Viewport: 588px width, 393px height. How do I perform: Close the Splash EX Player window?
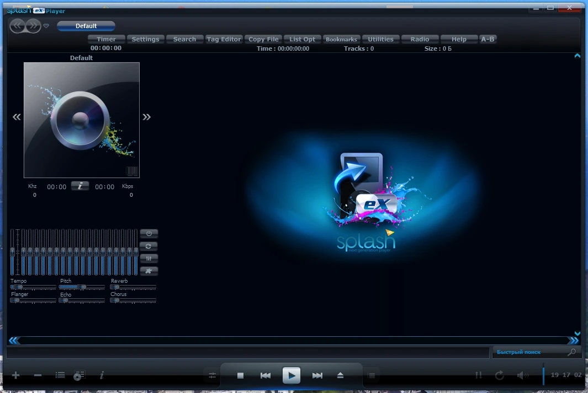pos(569,8)
